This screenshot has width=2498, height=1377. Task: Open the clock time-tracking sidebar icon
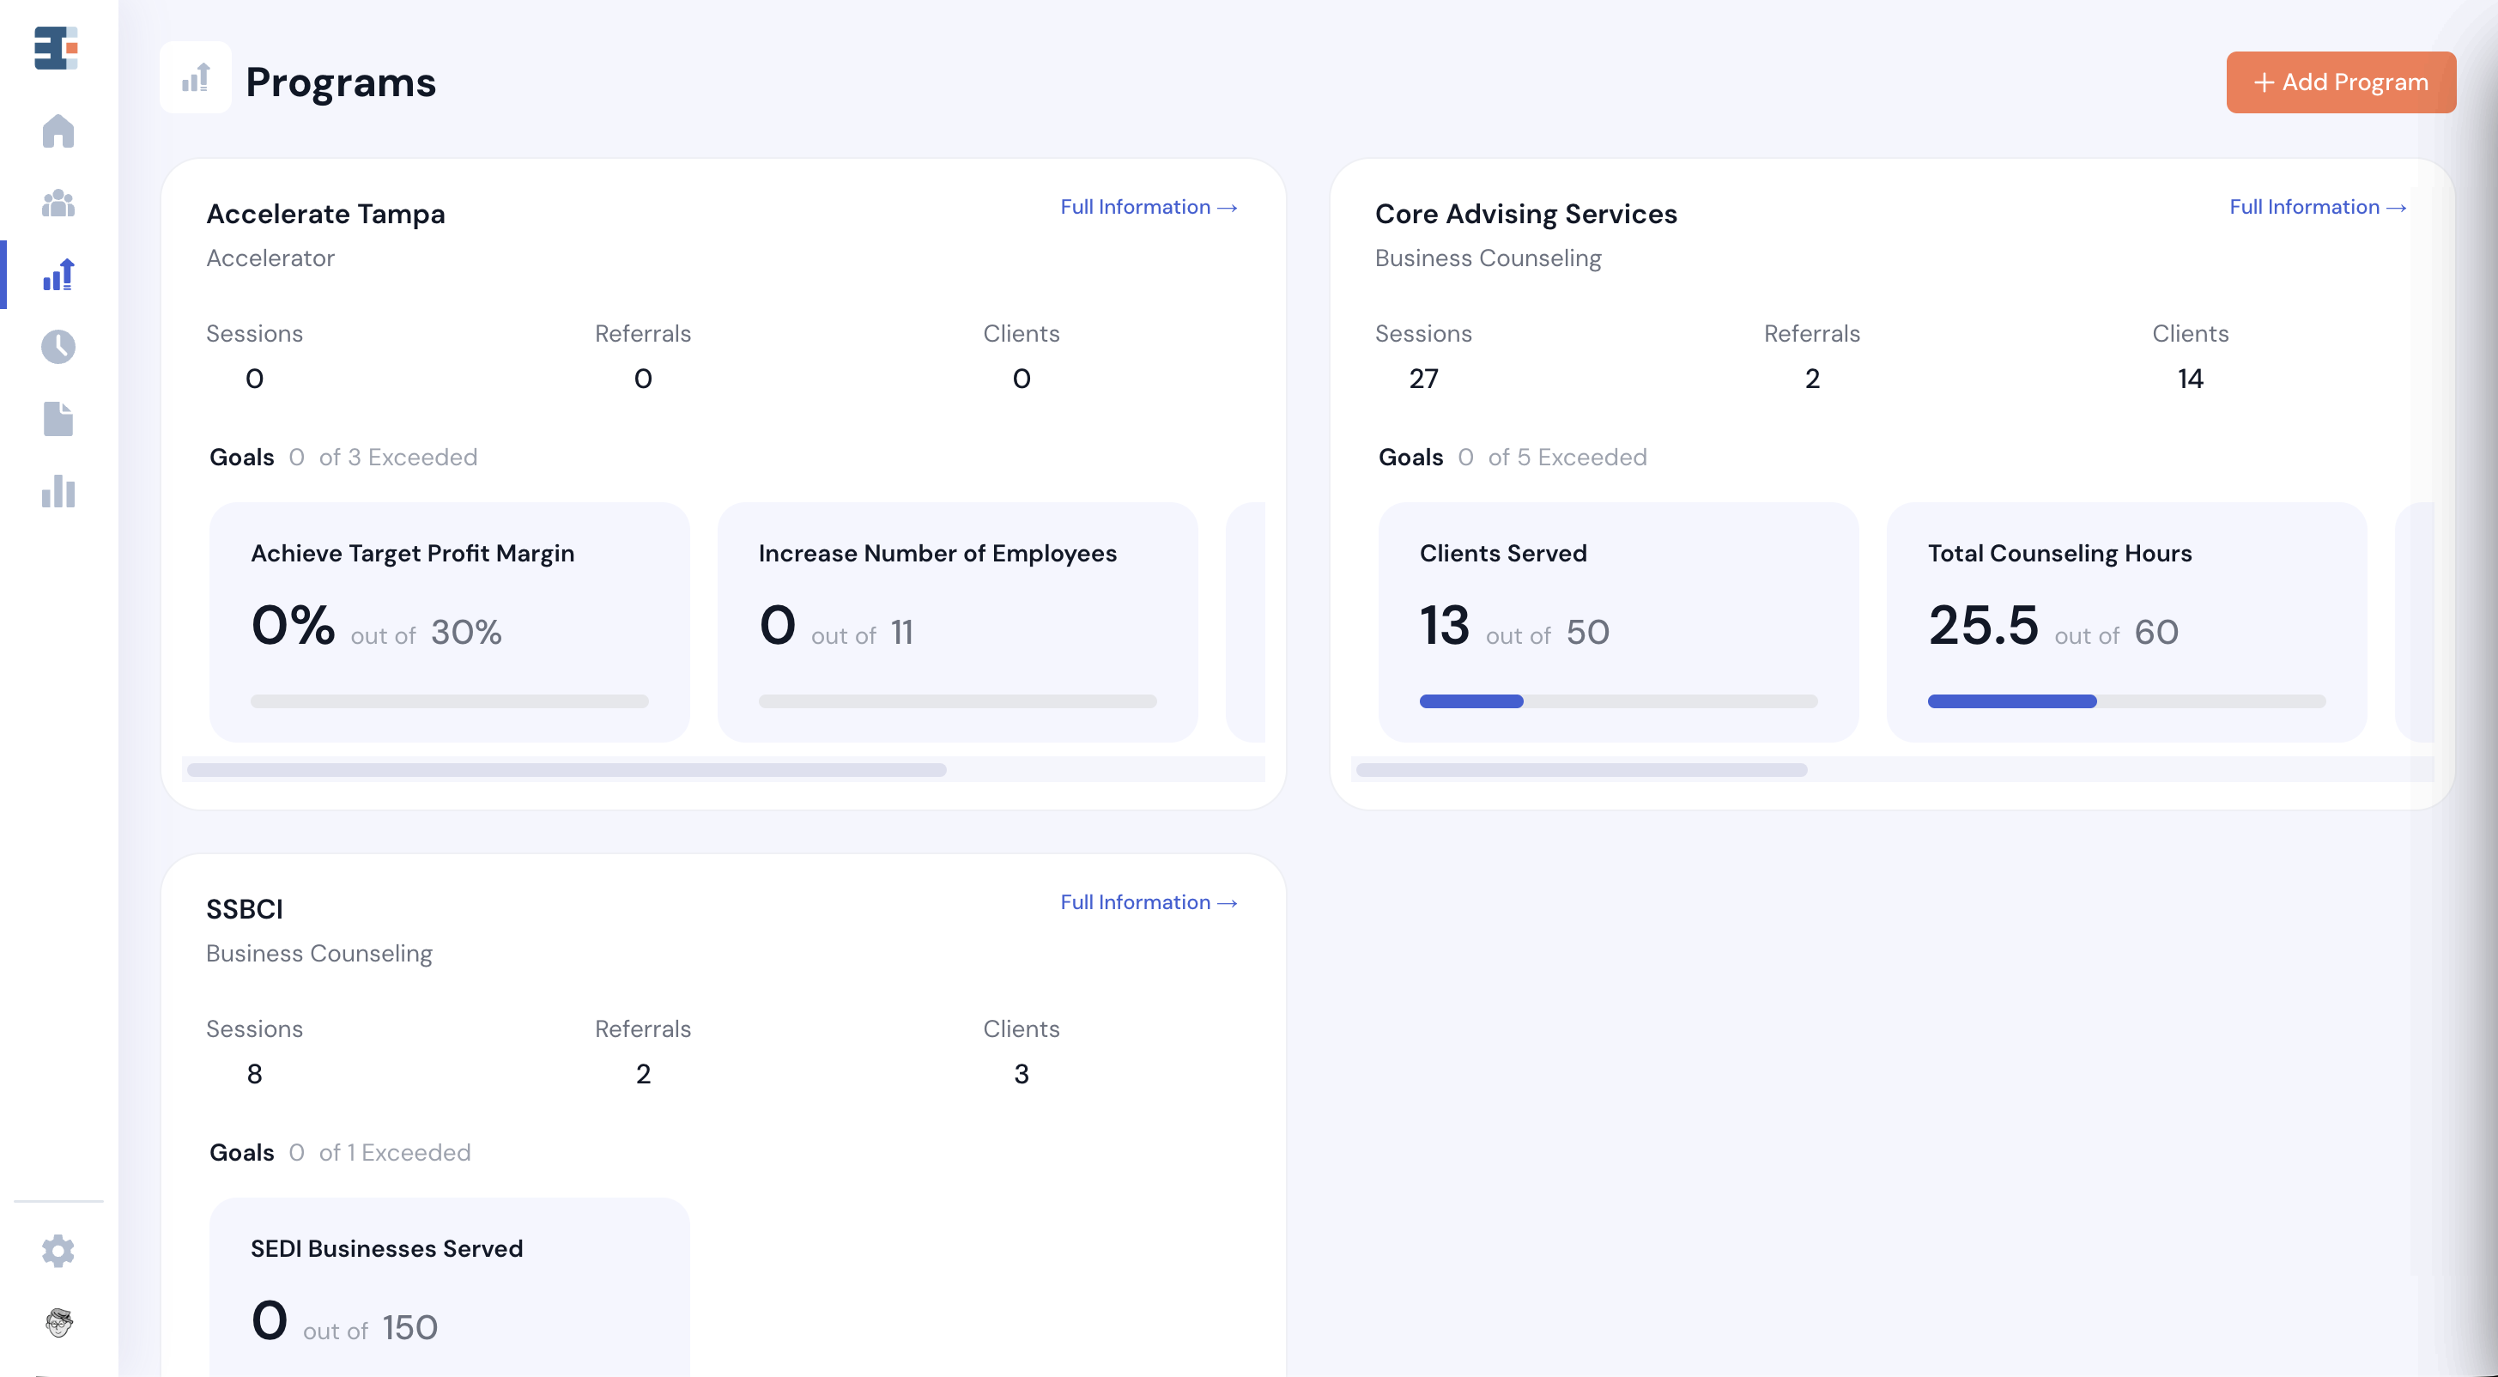point(58,346)
